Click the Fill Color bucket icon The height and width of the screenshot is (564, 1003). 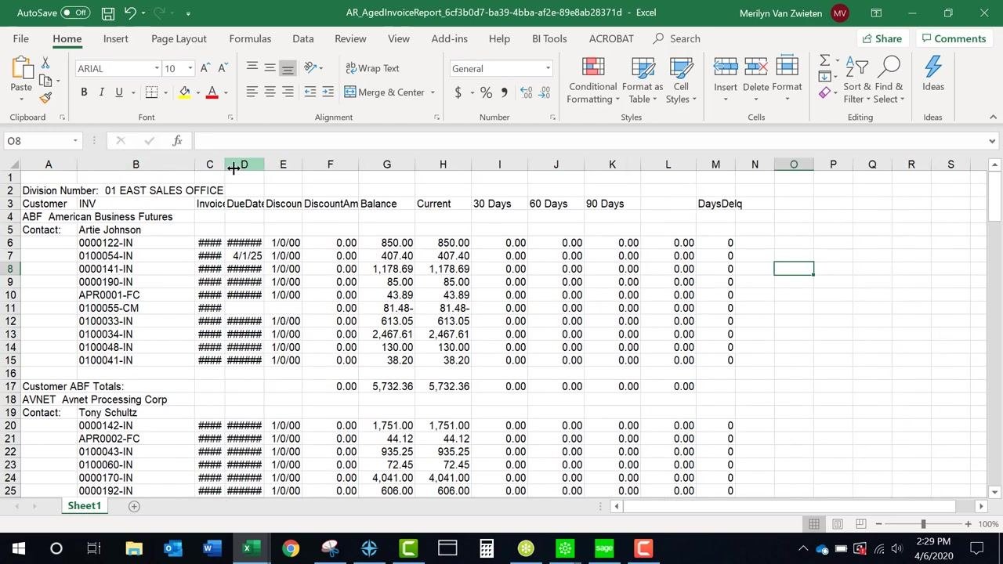[185, 92]
